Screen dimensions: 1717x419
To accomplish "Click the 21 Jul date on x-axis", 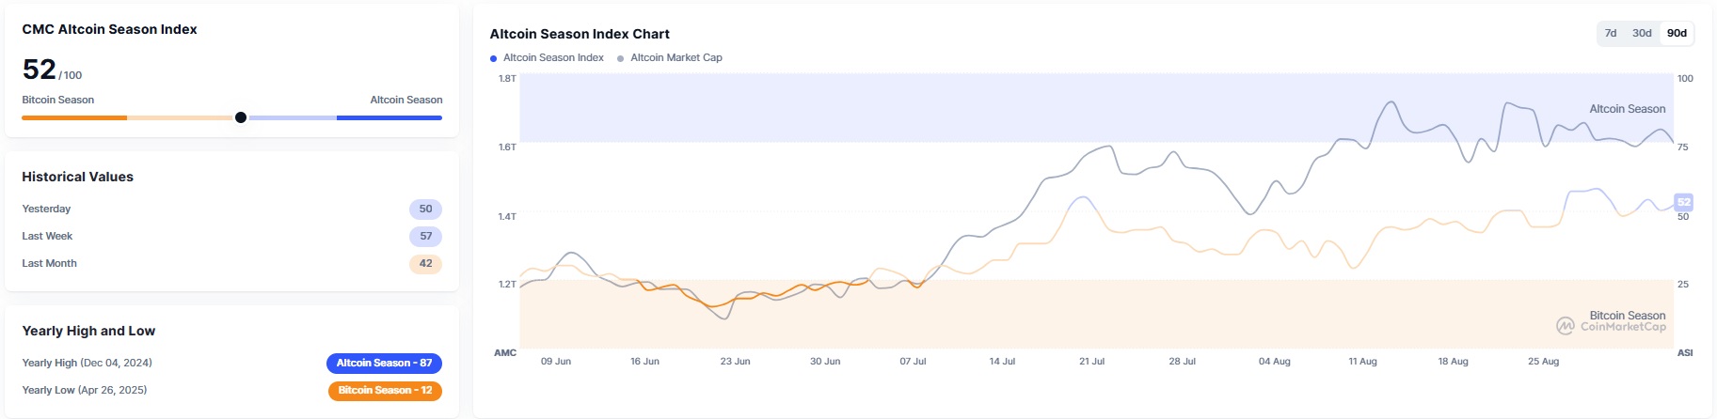I will coord(1091,362).
